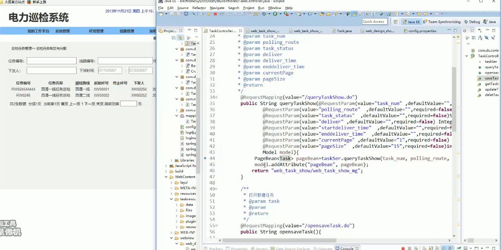
Task: Click the Open Type toolbar icon
Action: 322,14
